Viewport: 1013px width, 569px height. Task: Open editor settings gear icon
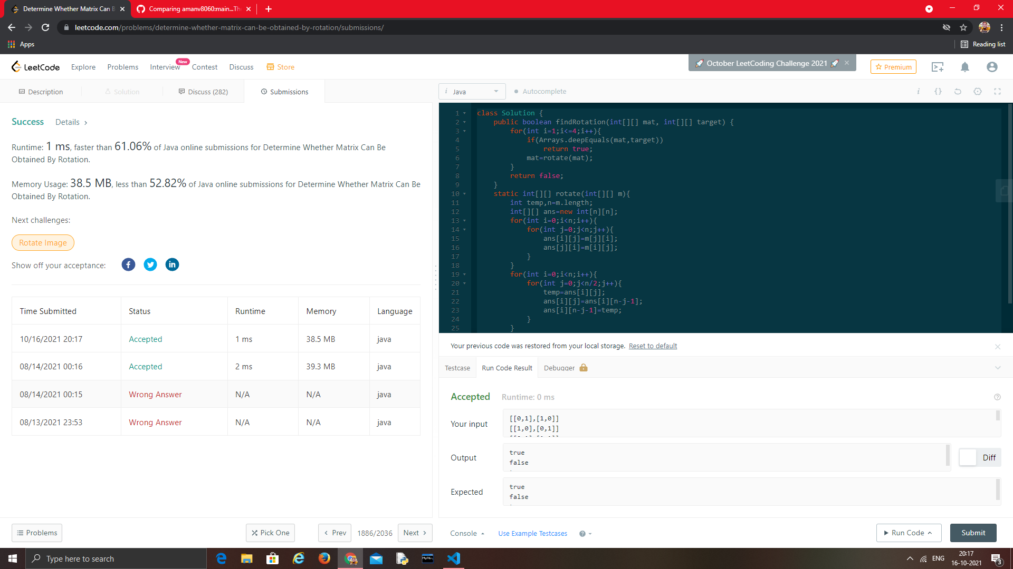click(x=978, y=92)
